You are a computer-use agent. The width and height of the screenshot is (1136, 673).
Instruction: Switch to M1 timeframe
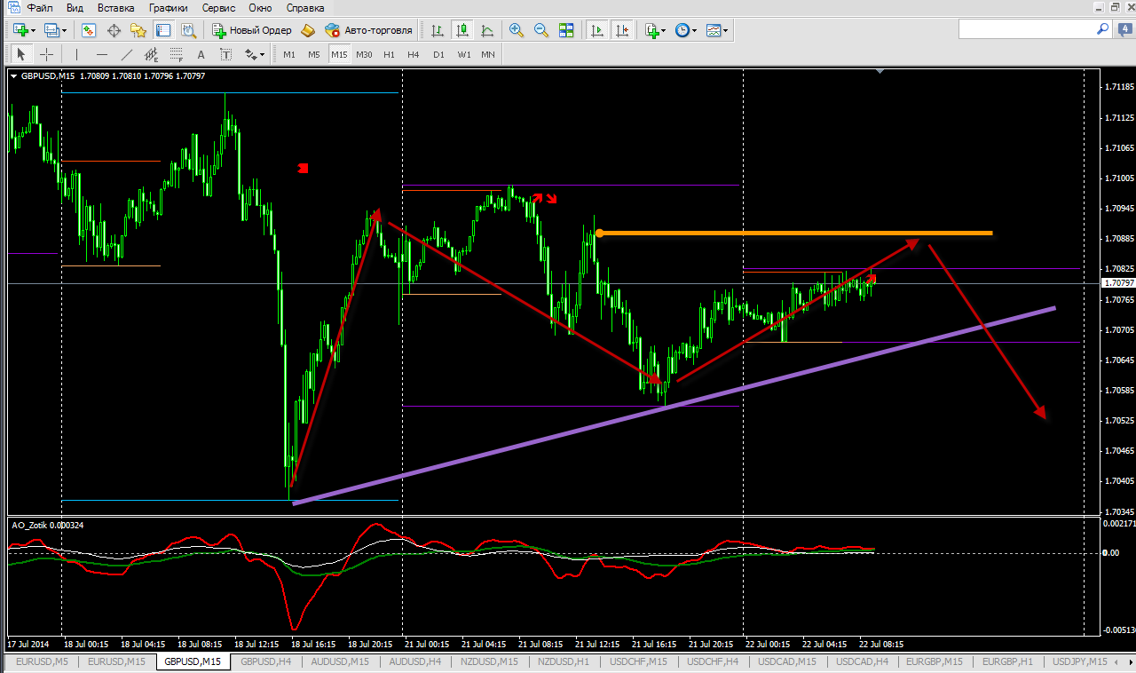click(289, 54)
